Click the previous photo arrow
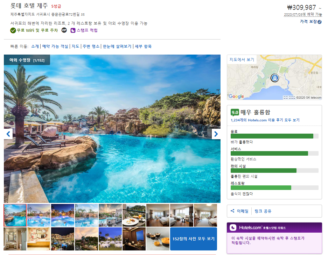The height and width of the screenshot is (255, 328). [x=8, y=134]
